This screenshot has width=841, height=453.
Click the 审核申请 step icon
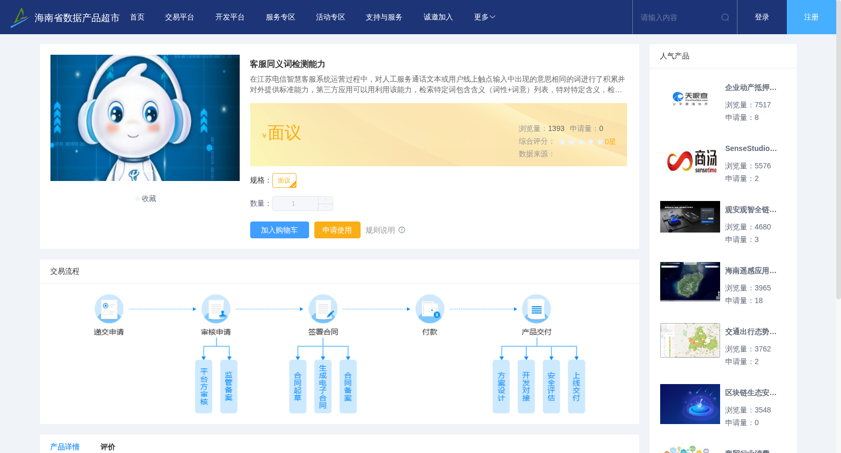click(216, 309)
